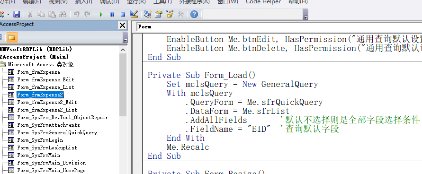Select Form_SysFrmLogin in project tree
Screen dimensions: 422x174
(x=40, y=140)
